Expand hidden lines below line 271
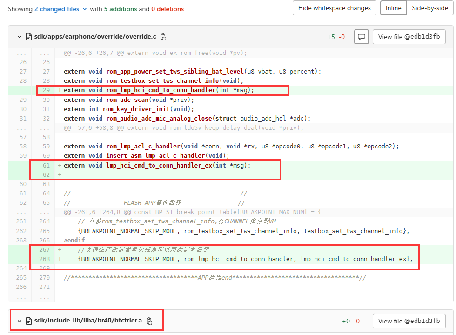The image size is (456, 335). [x=32, y=297]
